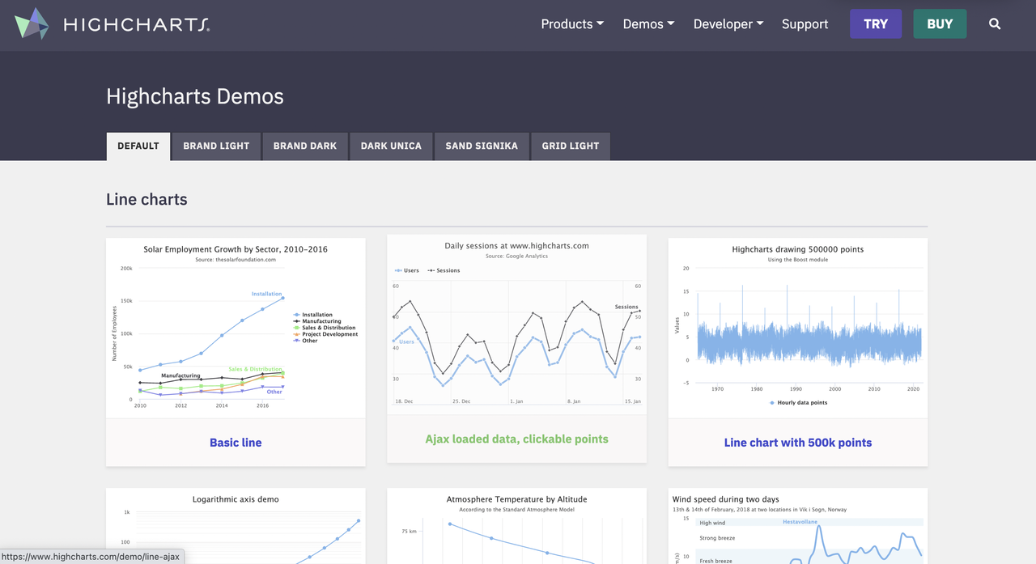Click the TRY button

[x=876, y=24]
